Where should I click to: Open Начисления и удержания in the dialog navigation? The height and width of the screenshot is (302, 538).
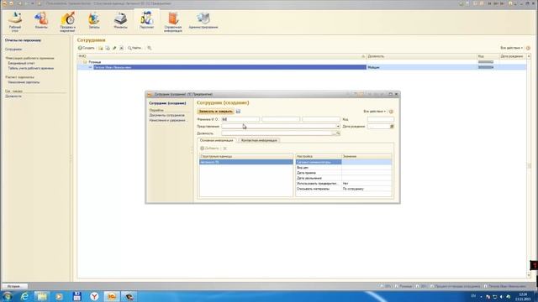[x=167, y=120]
